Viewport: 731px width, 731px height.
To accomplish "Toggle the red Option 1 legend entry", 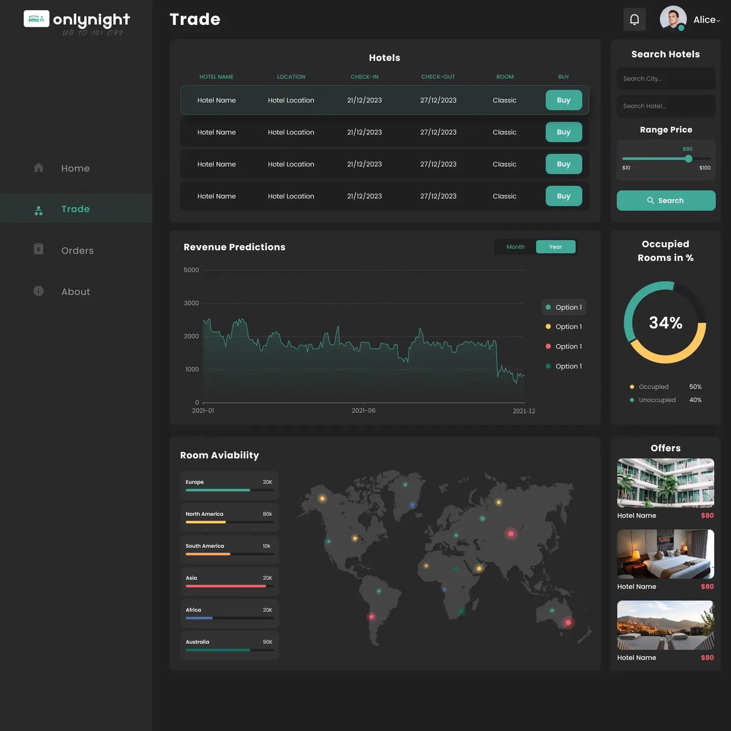I will coord(564,346).
